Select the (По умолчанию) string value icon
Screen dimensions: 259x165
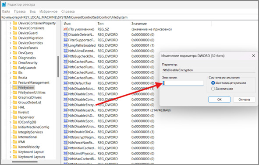66,29
